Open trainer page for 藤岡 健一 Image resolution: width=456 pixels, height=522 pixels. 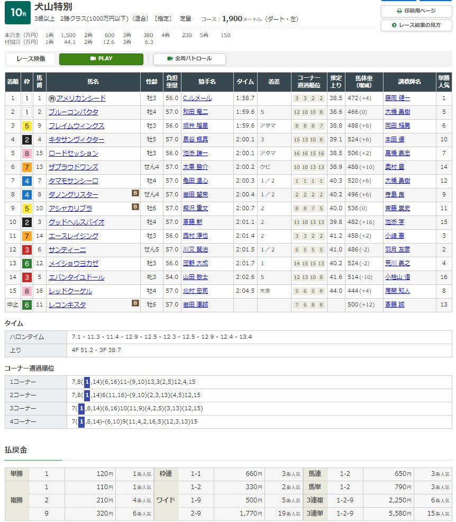pos(397,98)
